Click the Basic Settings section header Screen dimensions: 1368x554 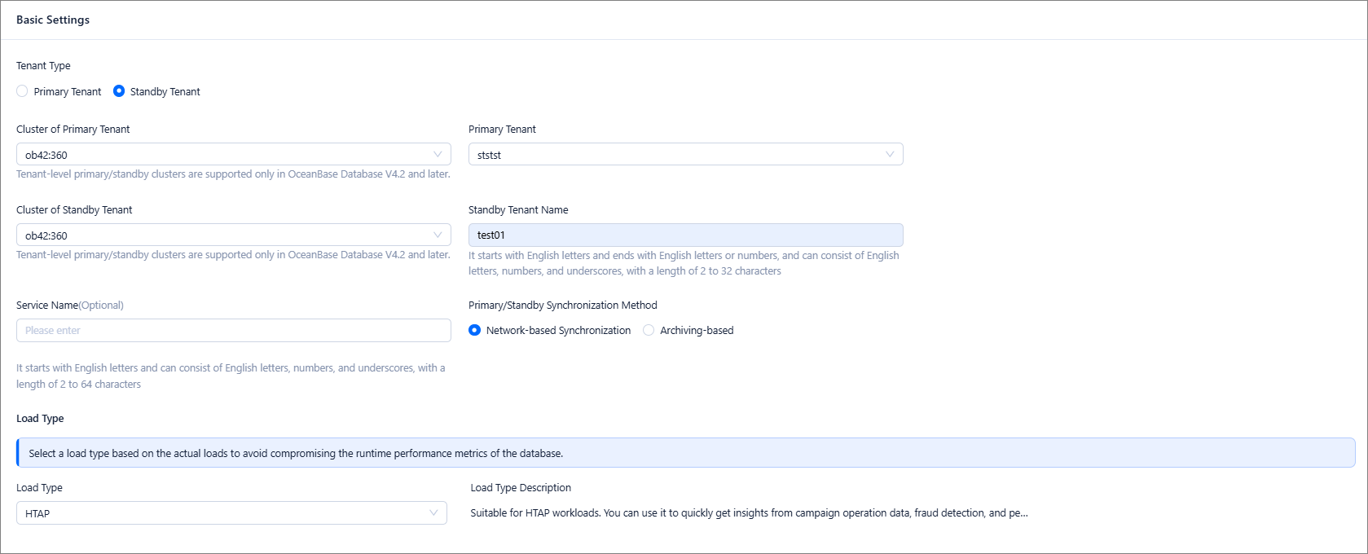point(53,20)
